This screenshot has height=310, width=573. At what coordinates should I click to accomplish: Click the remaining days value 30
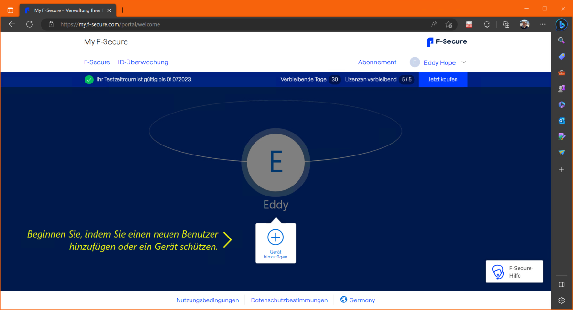pyautogui.click(x=335, y=80)
